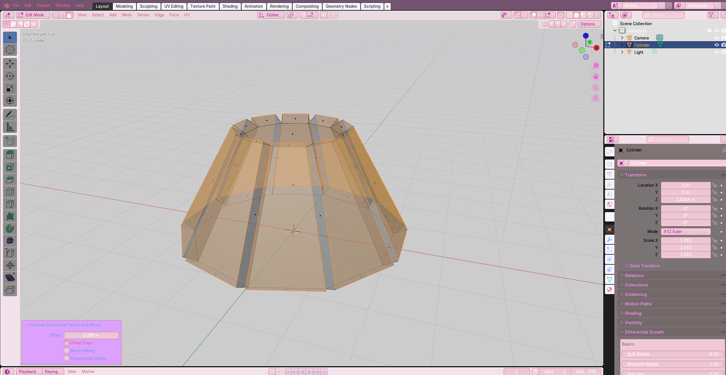Toggle X-axis mesh mirror button
Screen dimensions: 726x375
tap(551, 24)
